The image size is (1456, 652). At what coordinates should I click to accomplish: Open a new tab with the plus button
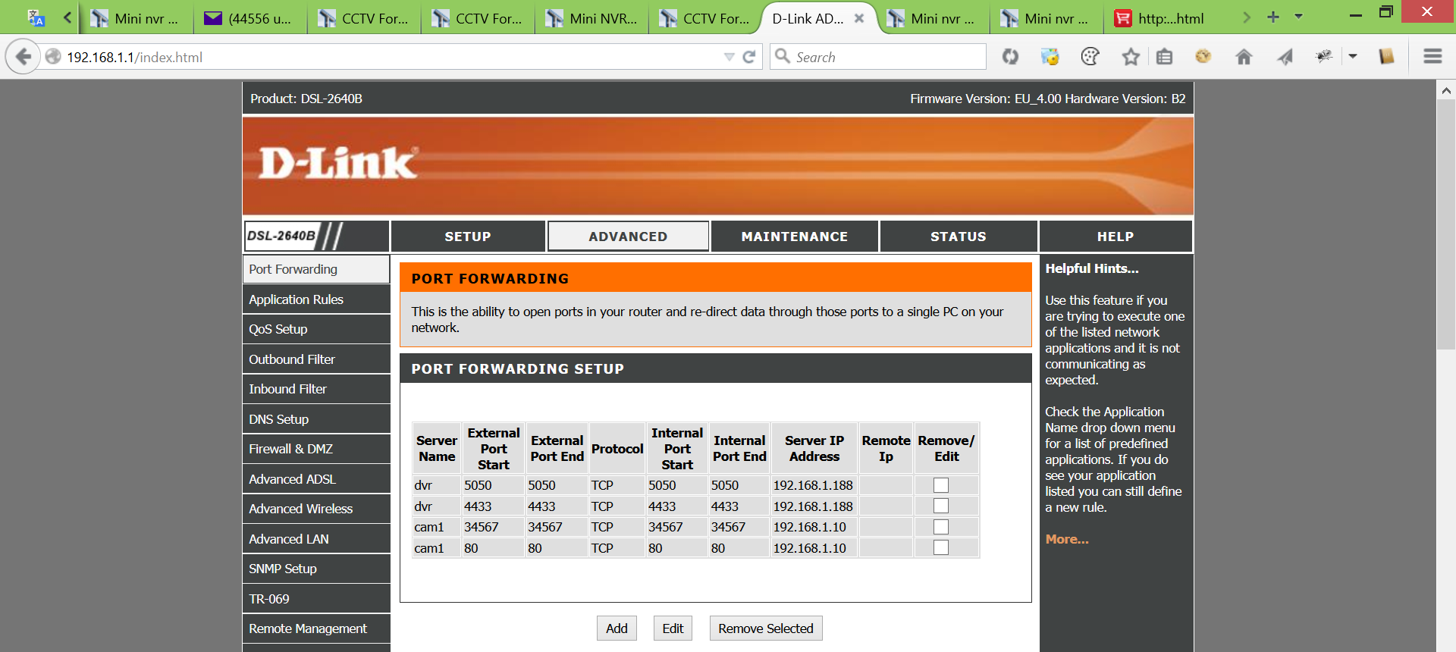pos(1273,17)
